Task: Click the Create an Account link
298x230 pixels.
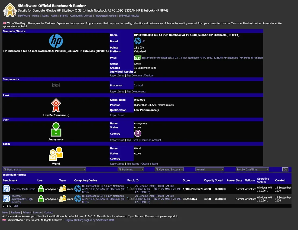Action: (x=151, y=140)
